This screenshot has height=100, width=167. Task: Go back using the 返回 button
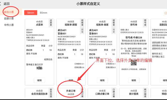point(5,4)
